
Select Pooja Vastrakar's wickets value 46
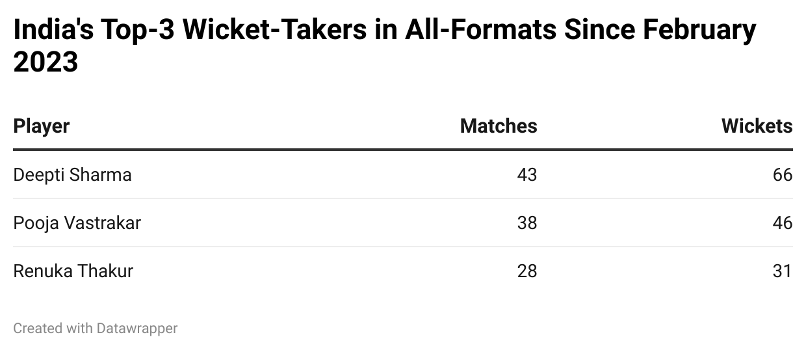pyautogui.click(x=783, y=223)
